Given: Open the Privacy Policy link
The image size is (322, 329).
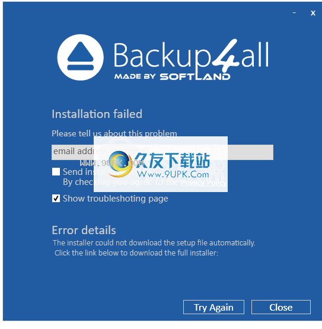Looking at the screenshot, I should (203, 183).
